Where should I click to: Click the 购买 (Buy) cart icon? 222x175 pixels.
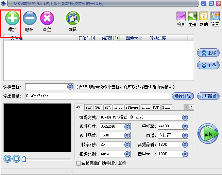181,16
